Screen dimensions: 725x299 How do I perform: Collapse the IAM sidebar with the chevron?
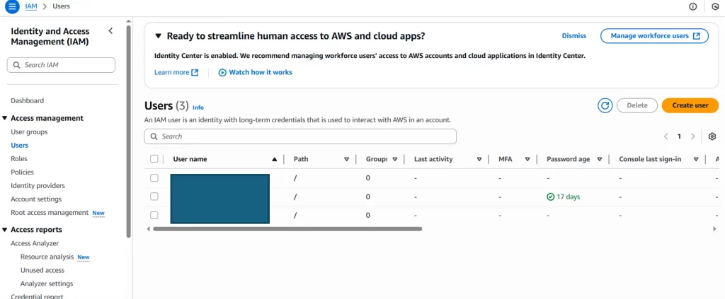pyautogui.click(x=110, y=31)
